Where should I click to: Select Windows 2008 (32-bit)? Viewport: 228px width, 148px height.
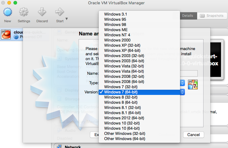click(x=139, y=77)
